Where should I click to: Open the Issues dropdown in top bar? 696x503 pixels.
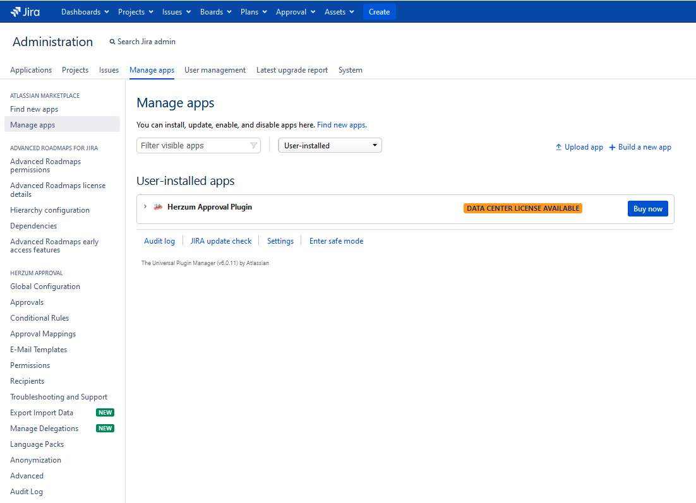click(x=176, y=12)
